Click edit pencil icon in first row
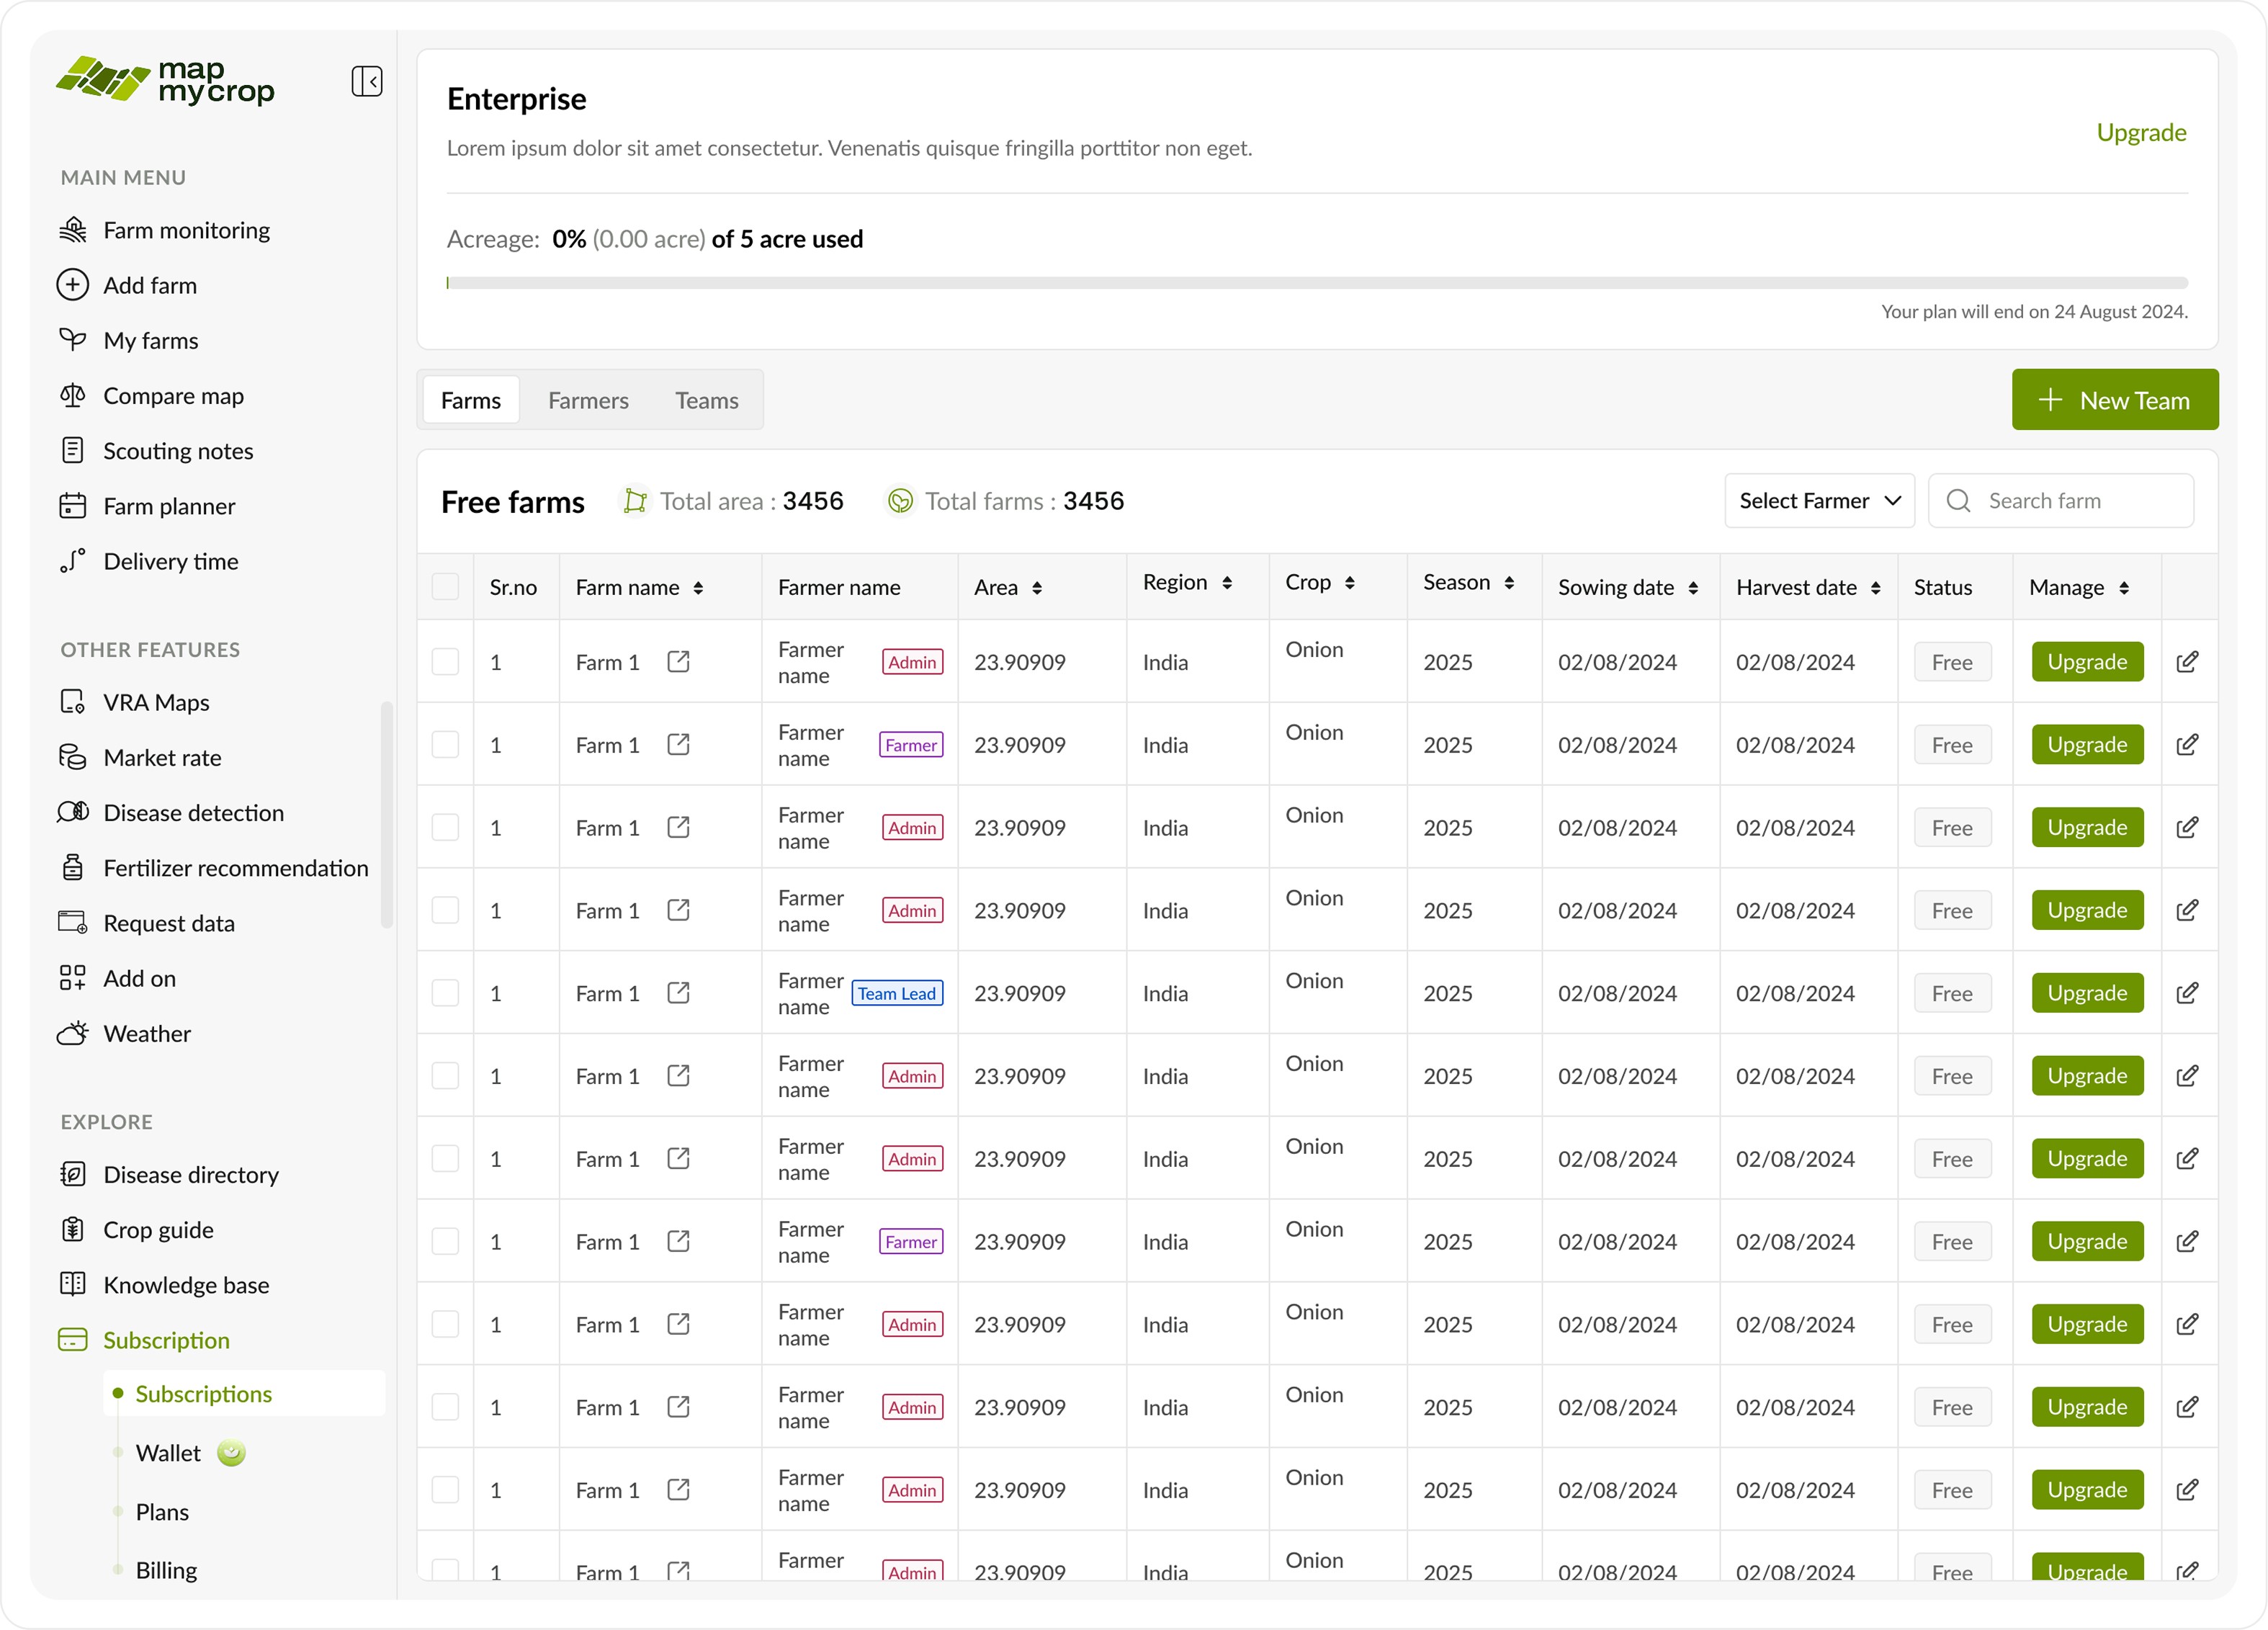Image resolution: width=2268 pixels, height=1630 pixels. click(x=2187, y=661)
